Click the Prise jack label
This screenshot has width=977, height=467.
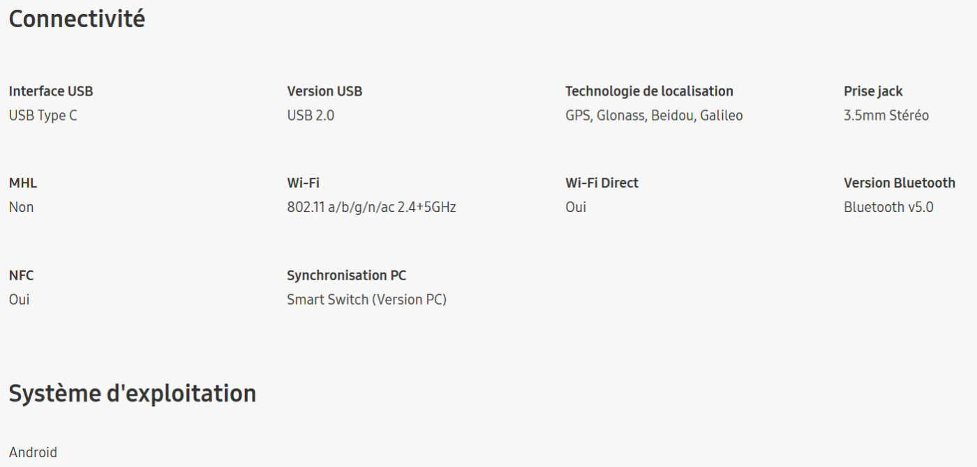point(873,91)
